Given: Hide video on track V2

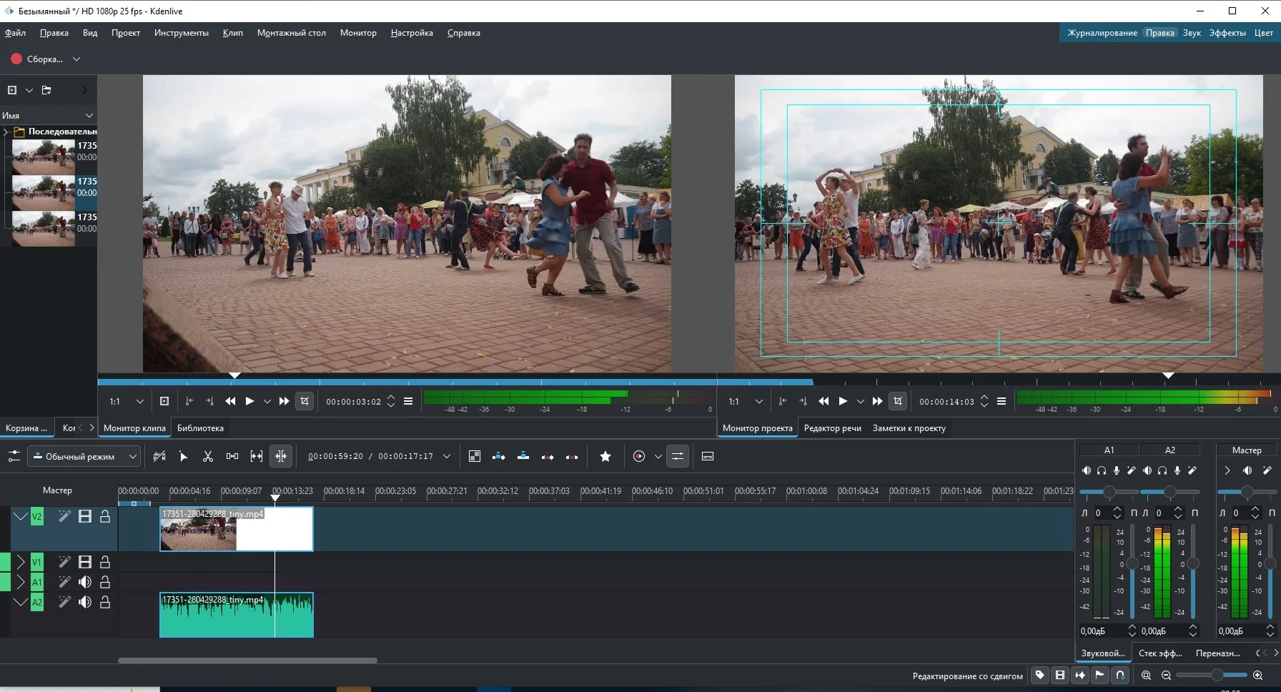Looking at the screenshot, I should pos(85,516).
